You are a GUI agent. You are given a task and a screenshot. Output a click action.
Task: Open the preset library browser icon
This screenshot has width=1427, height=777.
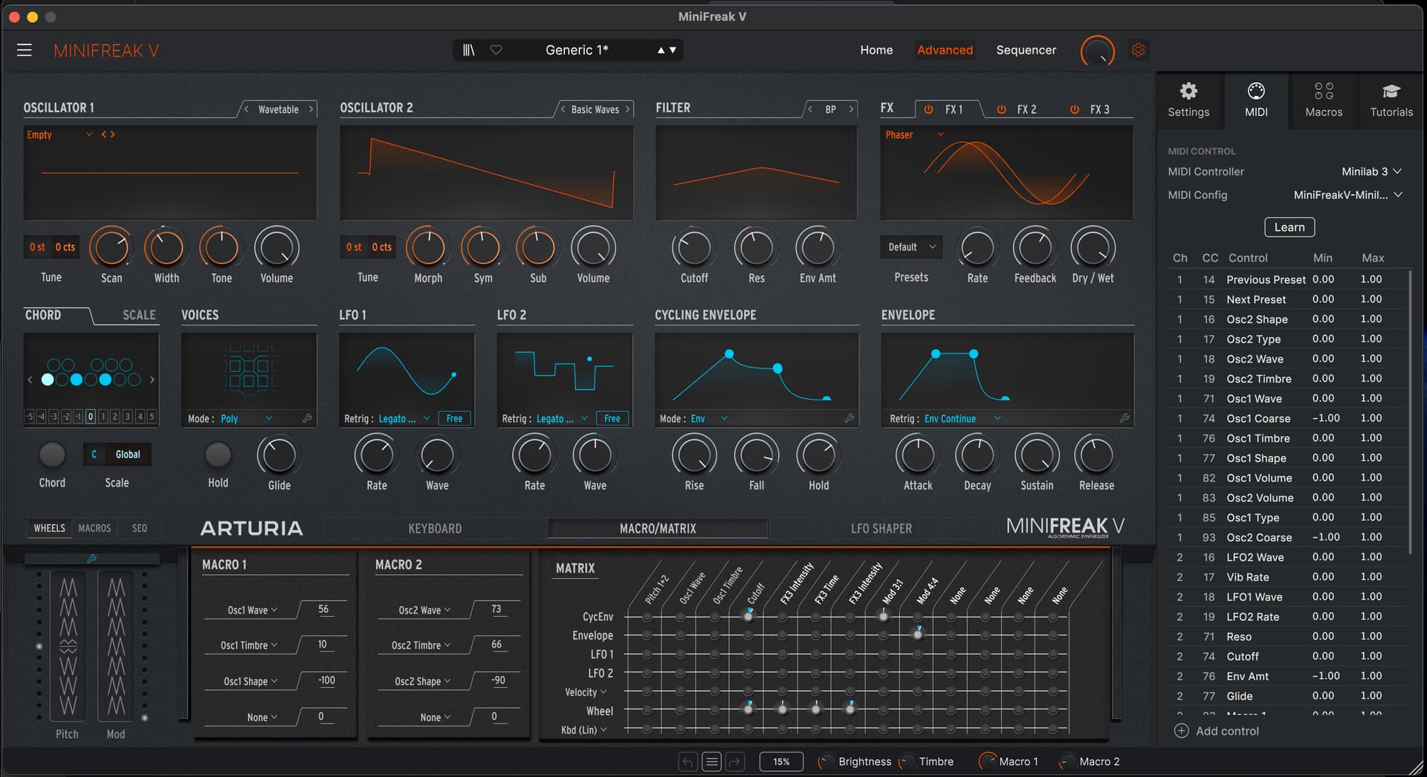(x=468, y=50)
